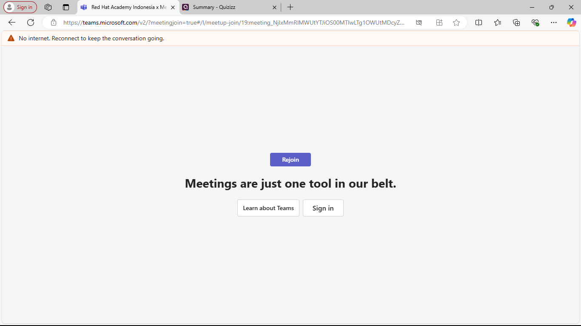Switch to the Summary - Quizizz tab
Viewport: 581px width, 326px height.
225,7
